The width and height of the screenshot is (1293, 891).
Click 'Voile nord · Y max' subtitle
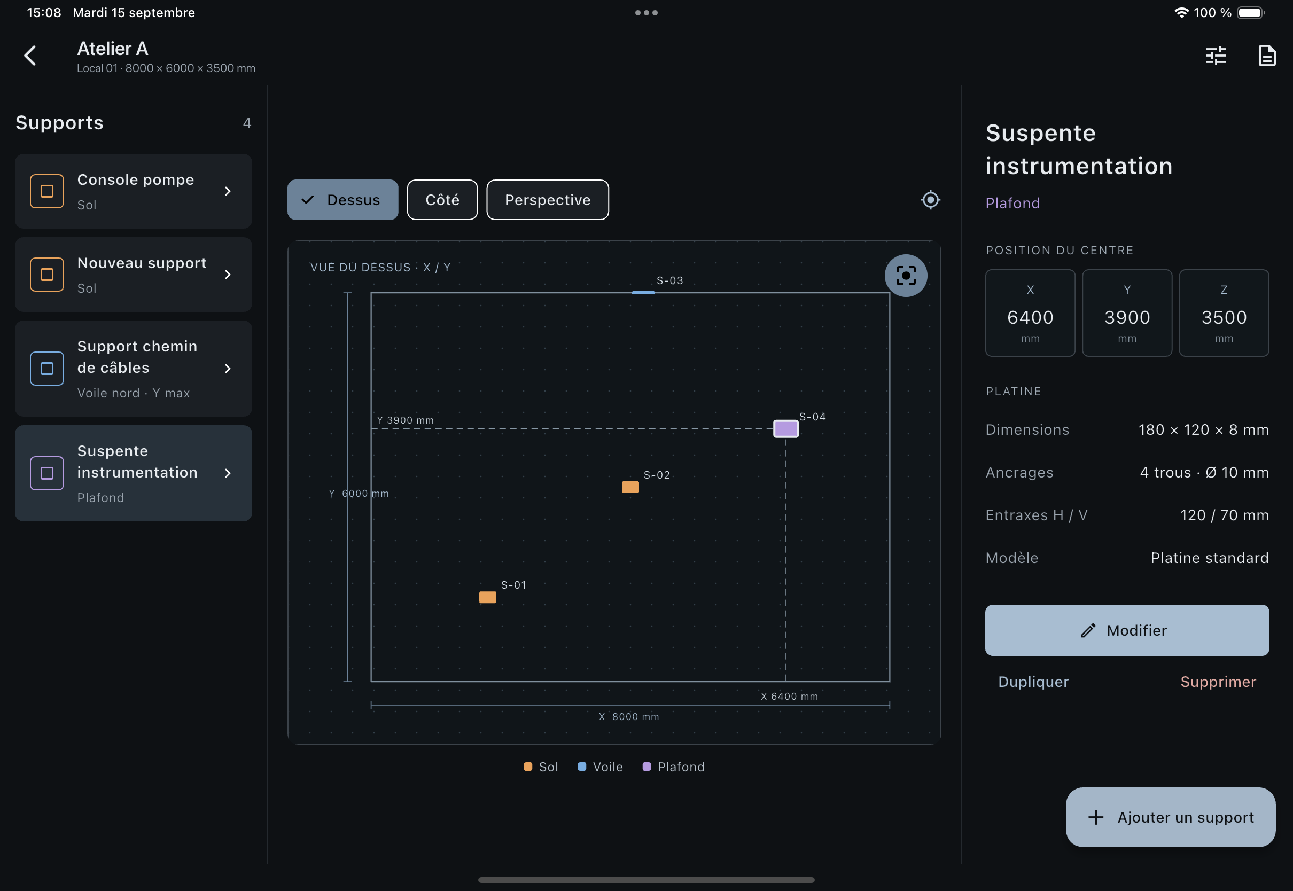(134, 393)
